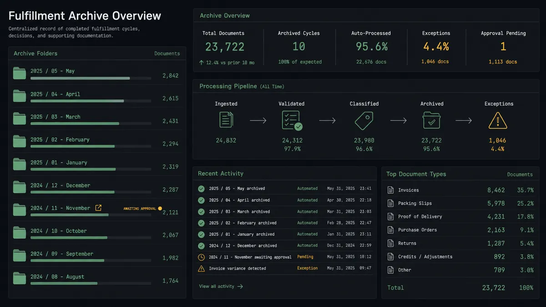Click the May folder progress bar

click(91, 78)
